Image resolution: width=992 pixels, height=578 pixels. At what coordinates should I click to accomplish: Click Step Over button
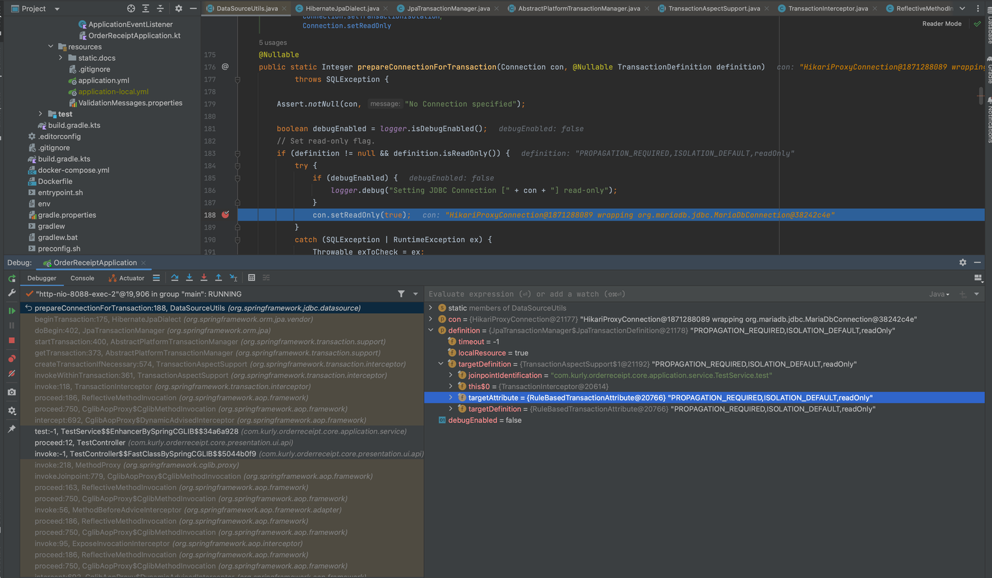[175, 278]
